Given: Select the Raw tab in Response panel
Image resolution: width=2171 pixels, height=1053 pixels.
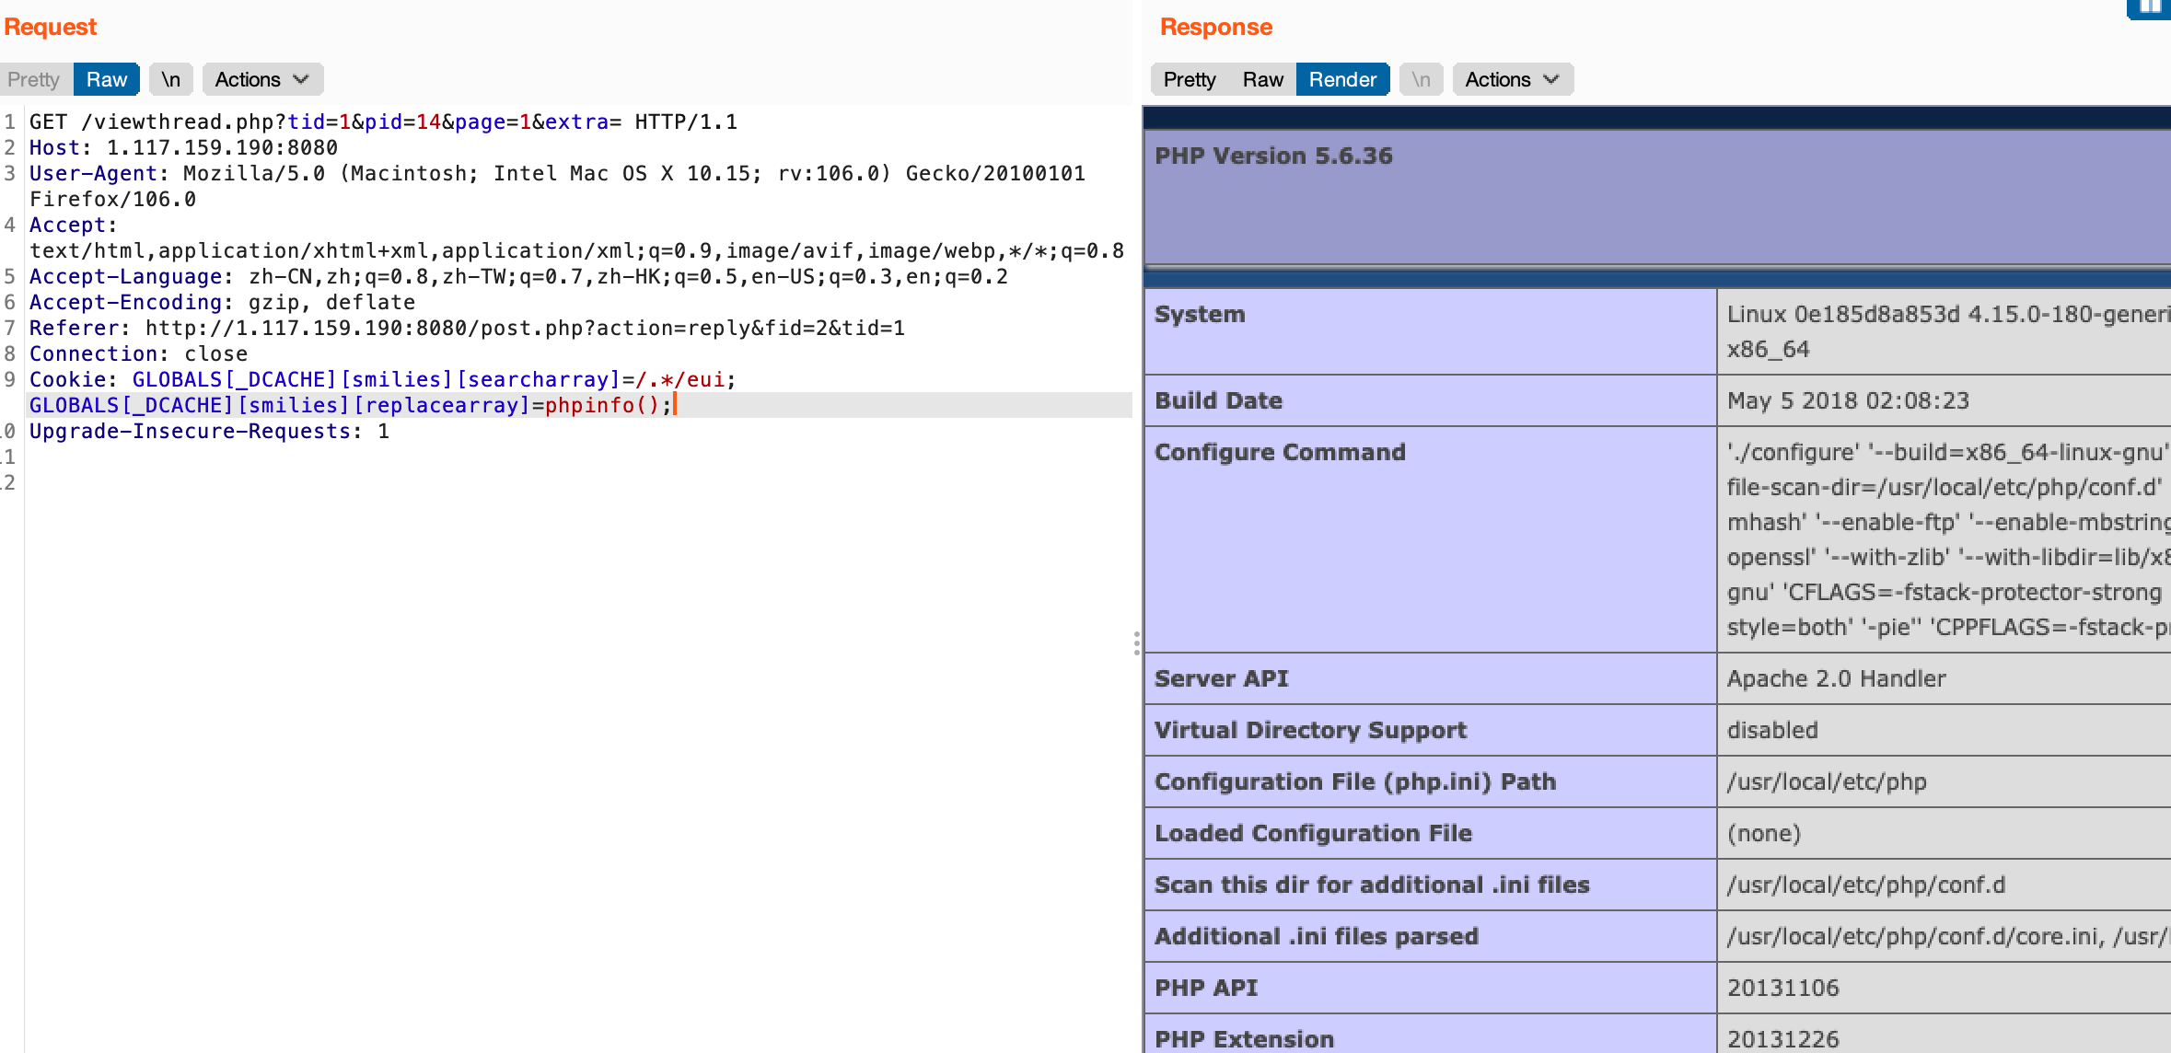Looking at the screenshot, I should point(1262,80).
